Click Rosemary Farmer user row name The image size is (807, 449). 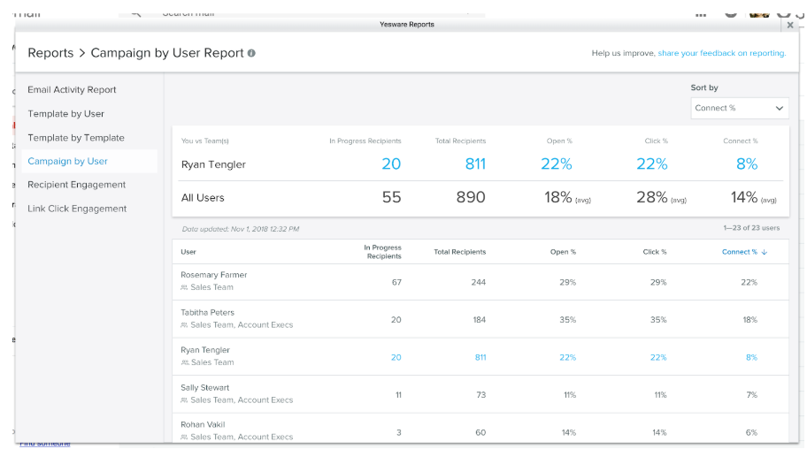pos(213,275)
